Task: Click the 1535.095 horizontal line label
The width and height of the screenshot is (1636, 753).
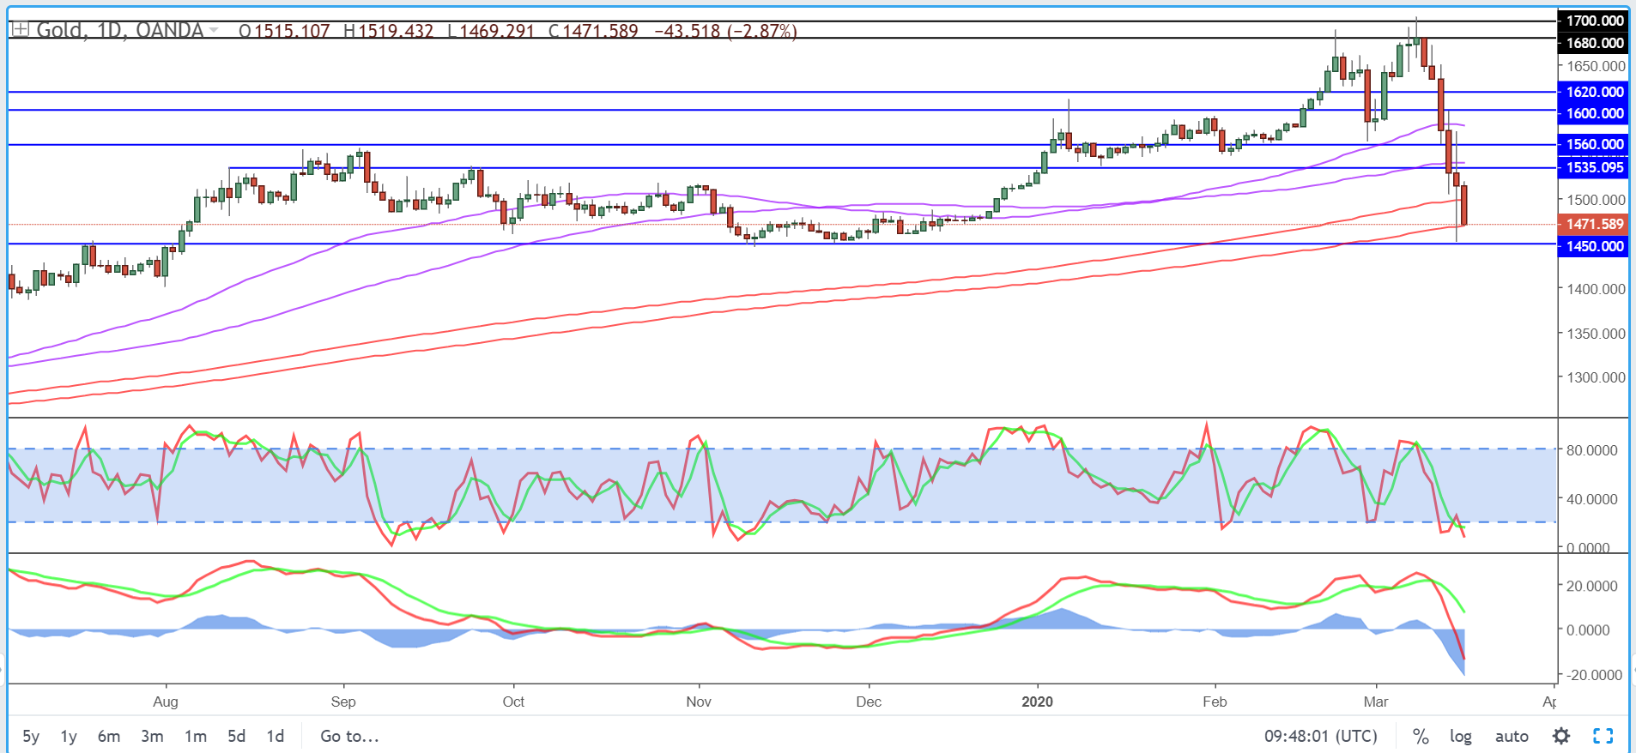Action: pyautogui.click(x=1595, y=167)
